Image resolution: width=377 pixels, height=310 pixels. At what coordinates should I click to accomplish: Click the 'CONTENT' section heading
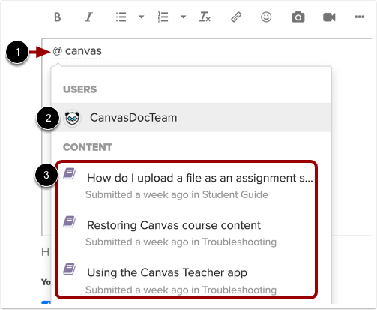(88, 147)
